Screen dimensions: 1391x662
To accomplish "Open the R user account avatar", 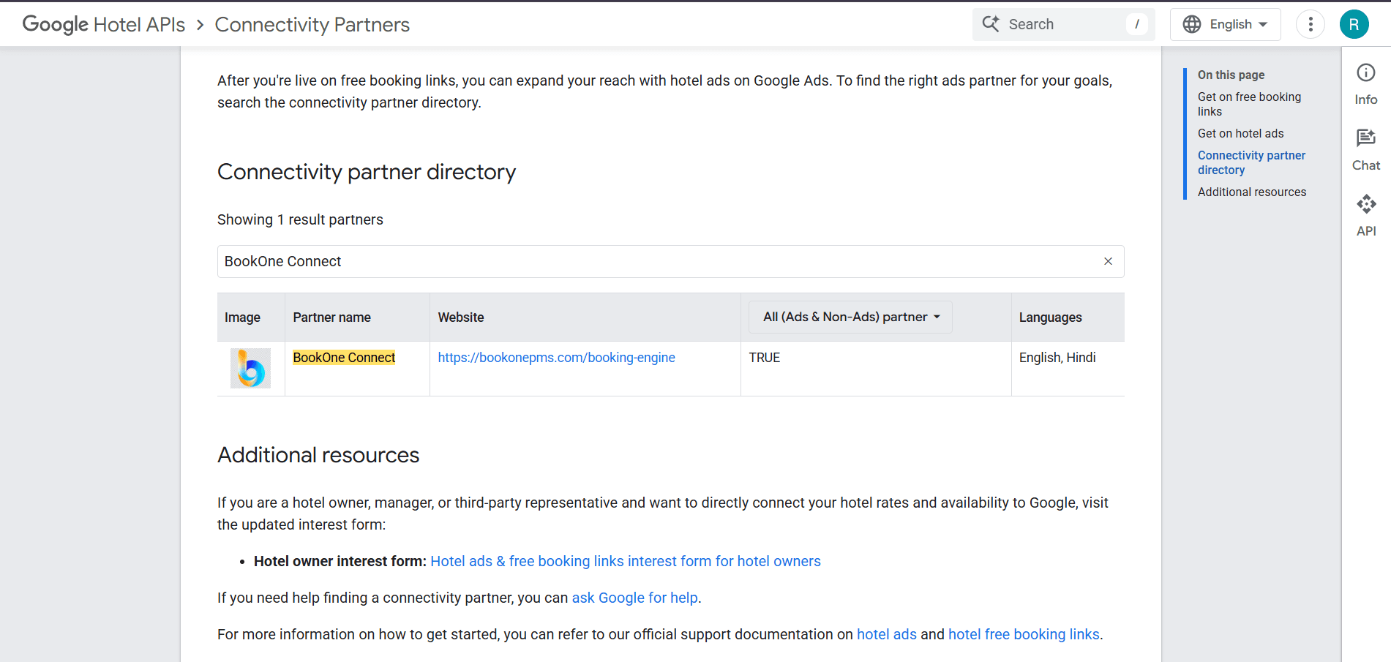I will pos(1354,24).
